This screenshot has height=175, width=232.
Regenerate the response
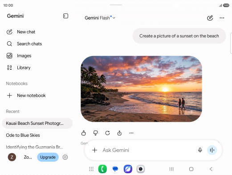[x=107, y=133]
